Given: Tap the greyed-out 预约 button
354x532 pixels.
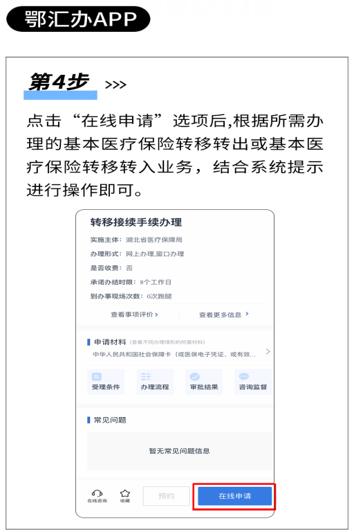Looking at the screenshot, I should (x=167, y=496).
